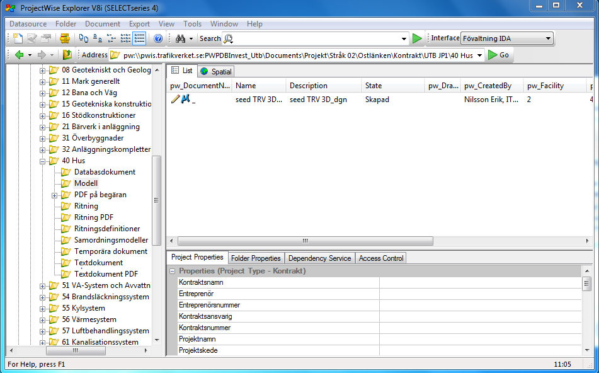This screenshot has width=599, height=373.
Task: Click inside the Search input field
Action: click(316, 38)
